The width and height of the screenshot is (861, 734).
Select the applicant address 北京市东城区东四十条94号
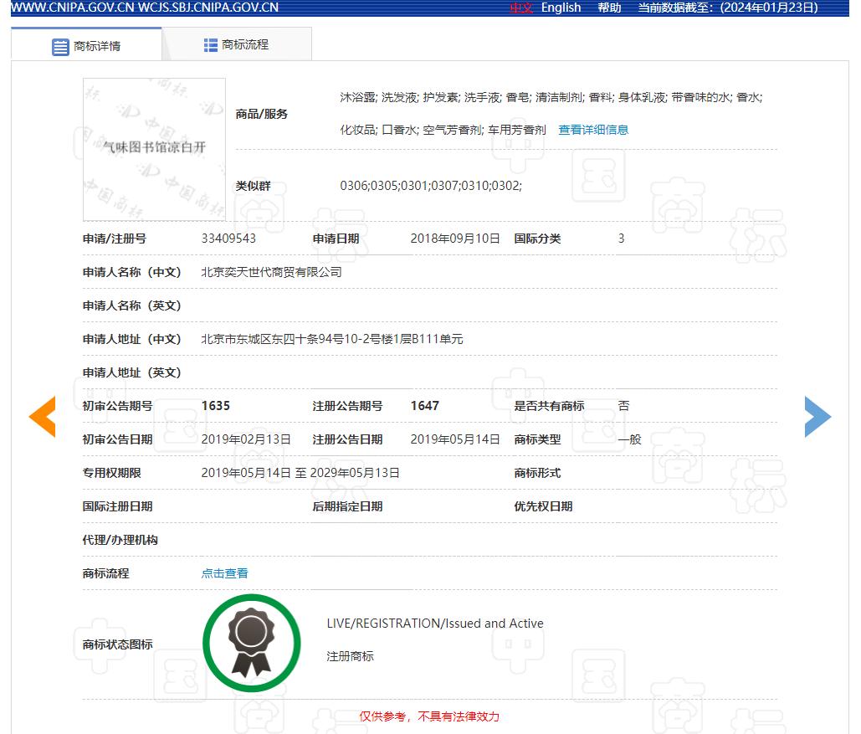332,339
